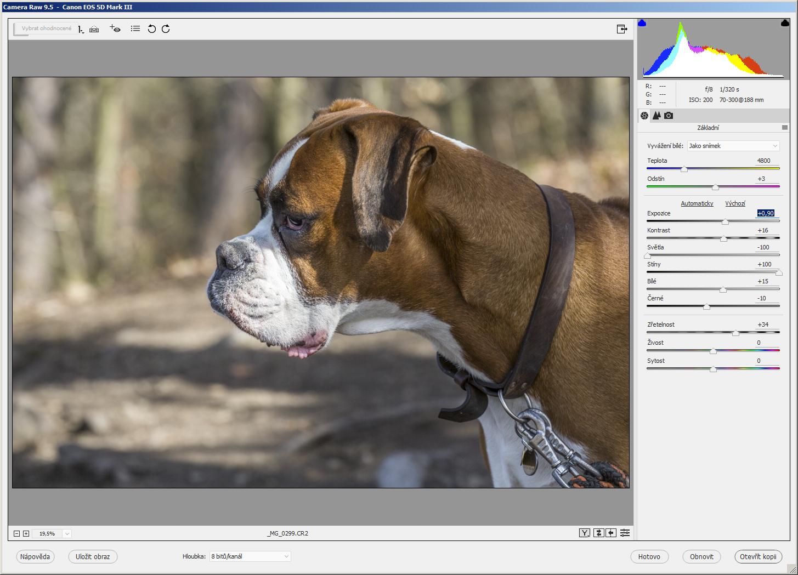Switch to the Camera Calibration tab
Viewport: 798px width, 575px height.
tap(669, 116)
